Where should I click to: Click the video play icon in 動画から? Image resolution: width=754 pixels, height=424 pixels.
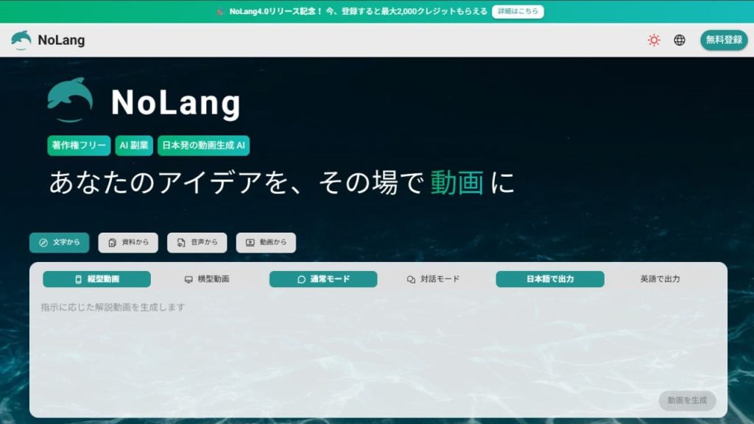(250, 243)
